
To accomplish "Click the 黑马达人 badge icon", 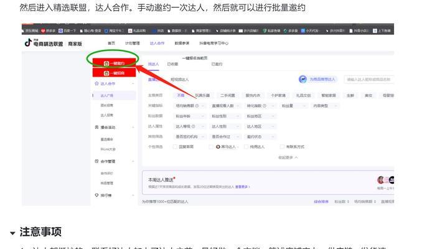I will click(x=218, y=147).
